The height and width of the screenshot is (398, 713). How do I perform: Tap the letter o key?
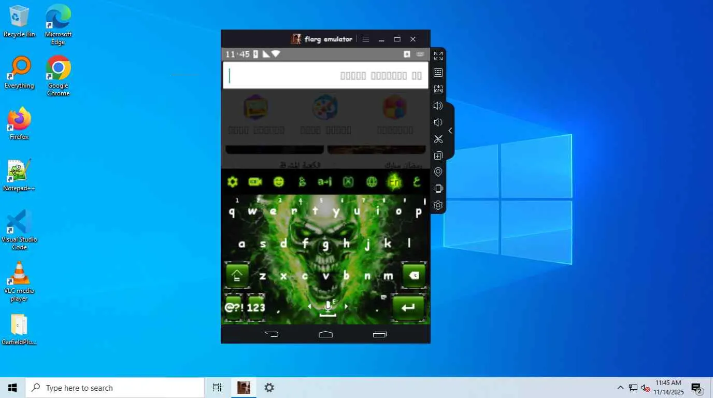click(398, 211)
